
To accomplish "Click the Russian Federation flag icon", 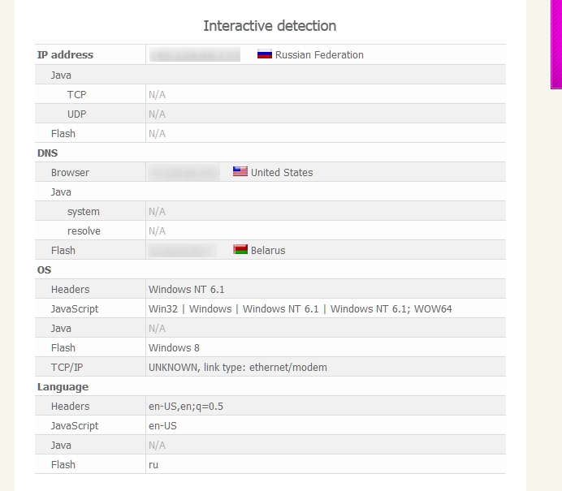I will click(264, 54).
